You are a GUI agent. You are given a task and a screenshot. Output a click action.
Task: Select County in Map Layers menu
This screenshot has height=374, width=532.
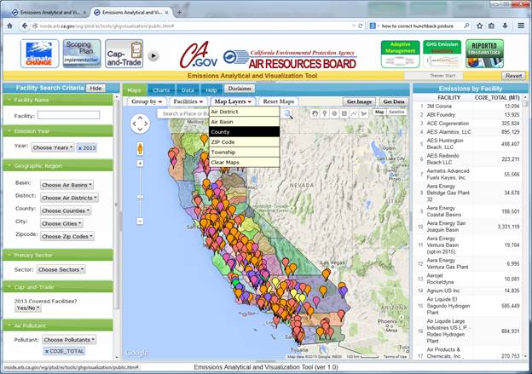[x=245, y=132]
